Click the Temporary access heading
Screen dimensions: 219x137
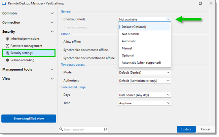click(x=73, y=65)
